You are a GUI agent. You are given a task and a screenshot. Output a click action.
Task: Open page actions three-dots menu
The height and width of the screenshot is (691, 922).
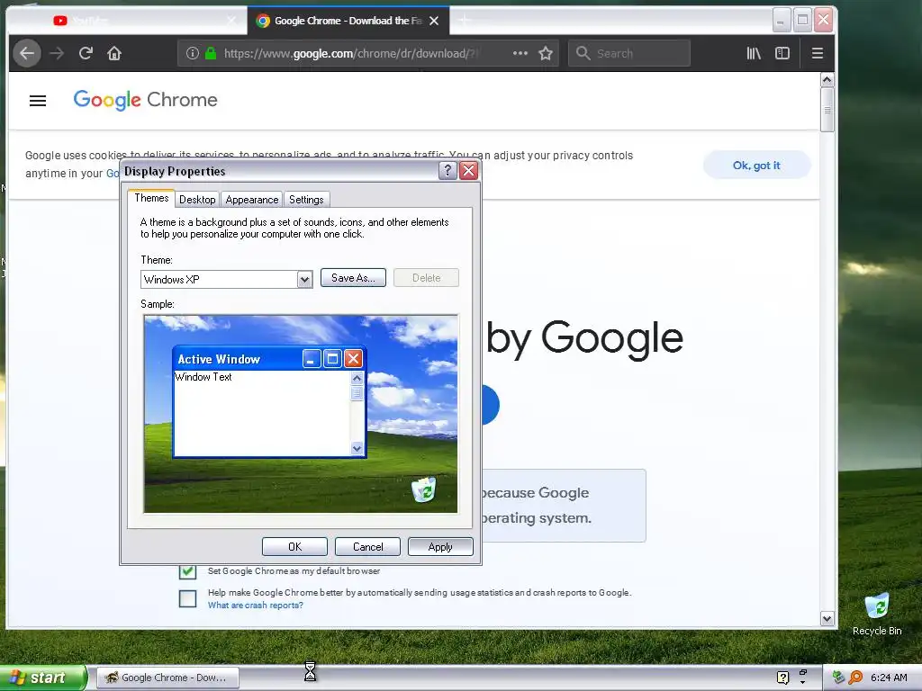coord(520,53)
